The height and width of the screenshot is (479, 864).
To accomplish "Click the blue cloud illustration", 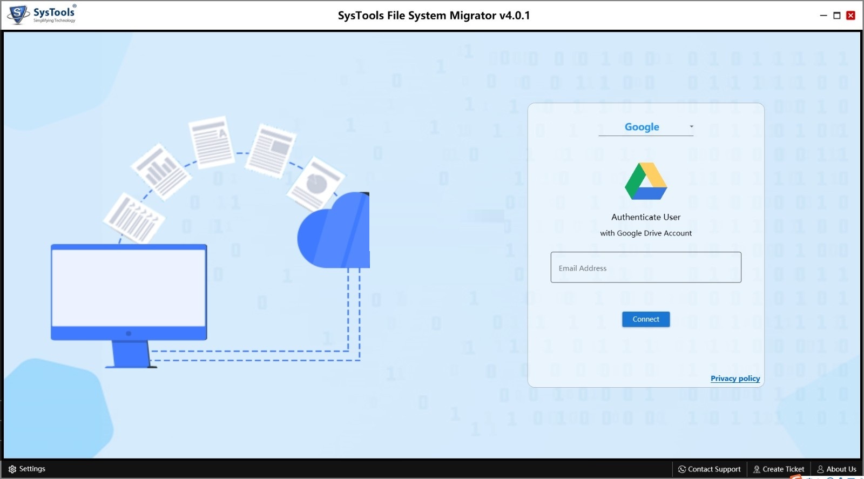I will (334, 230).
